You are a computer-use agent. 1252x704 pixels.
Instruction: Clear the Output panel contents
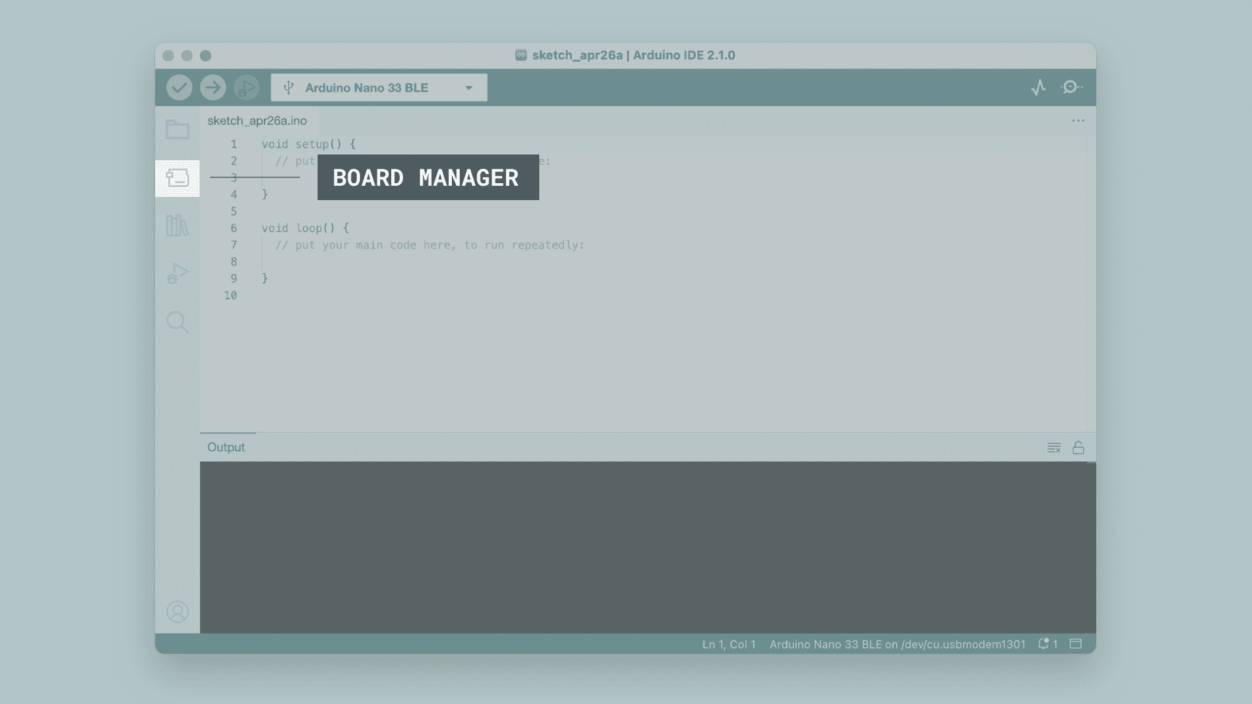(1054, 448)
